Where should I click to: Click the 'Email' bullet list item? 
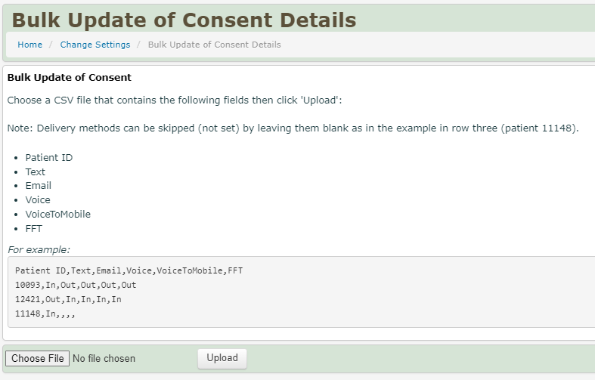tap(38, 186)
